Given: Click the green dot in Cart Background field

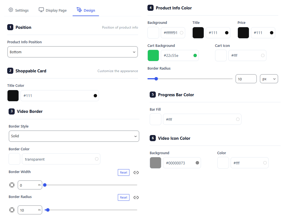Looking at the screenshot, I should click(195, 55).
